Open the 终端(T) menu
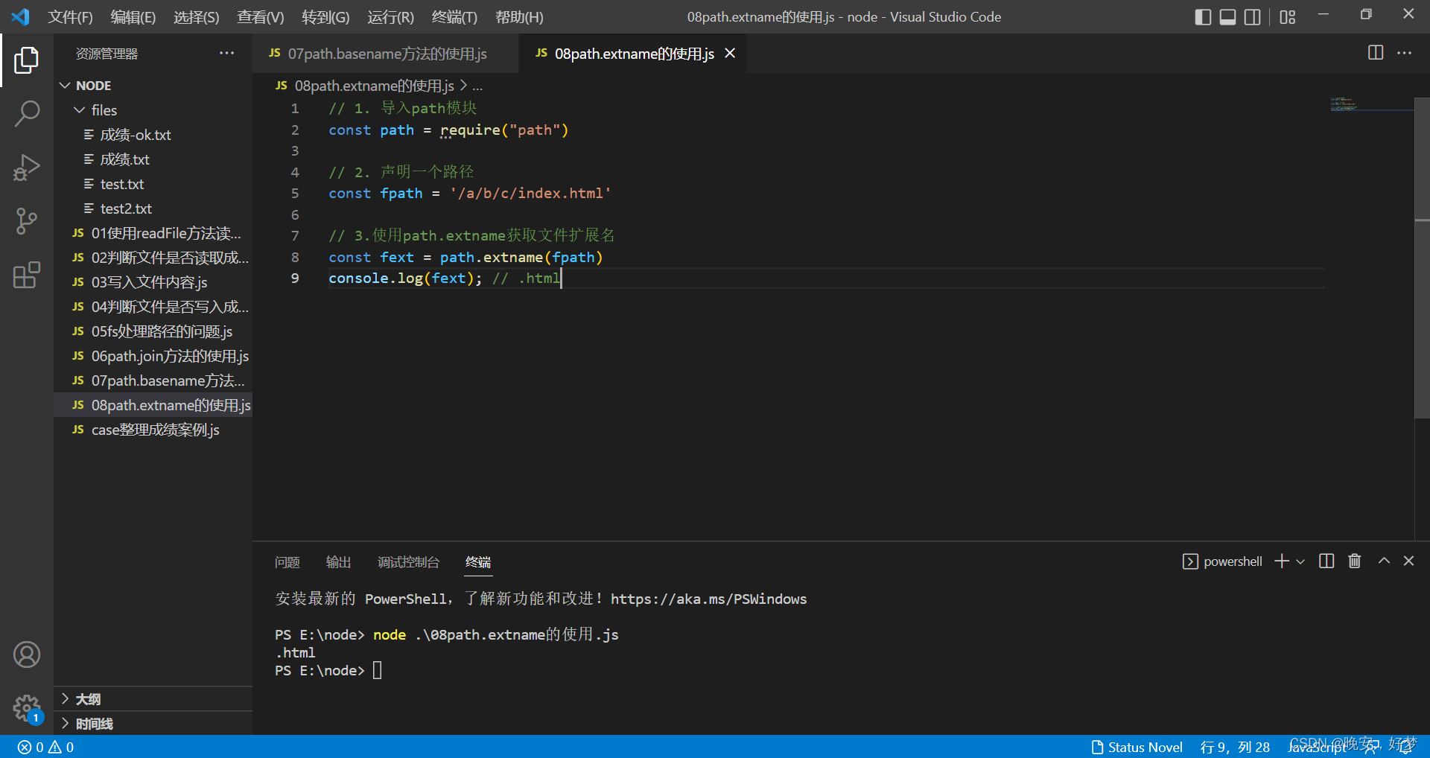The width and height of the screenshot is (1430, 758). tap(454, 17)
